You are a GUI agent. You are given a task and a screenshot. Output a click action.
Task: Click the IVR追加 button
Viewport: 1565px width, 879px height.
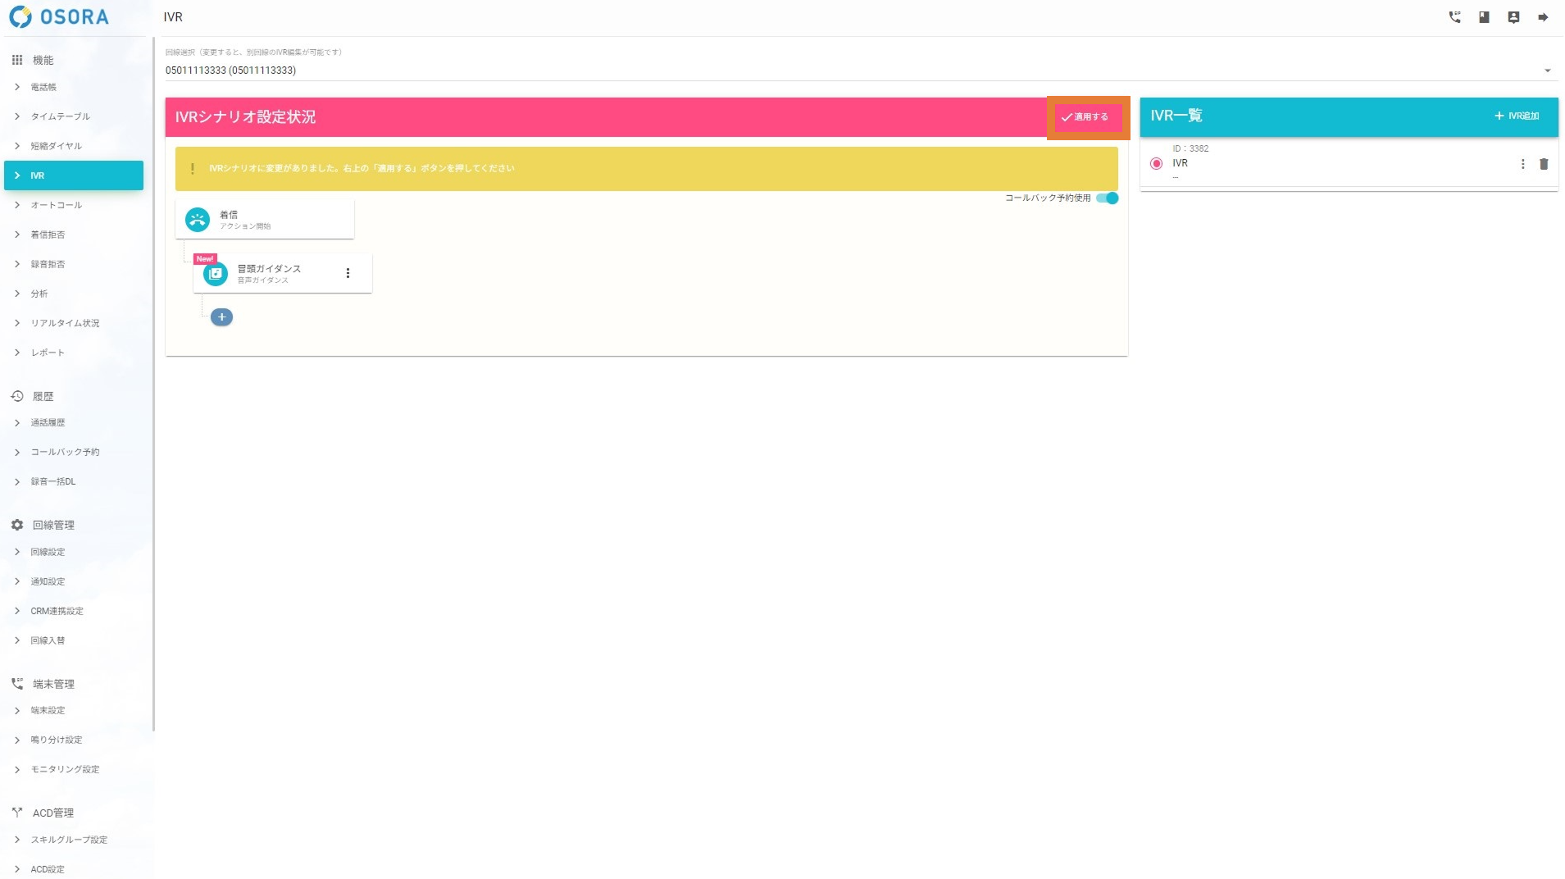pyautogui.click(x=1516, y=116)
